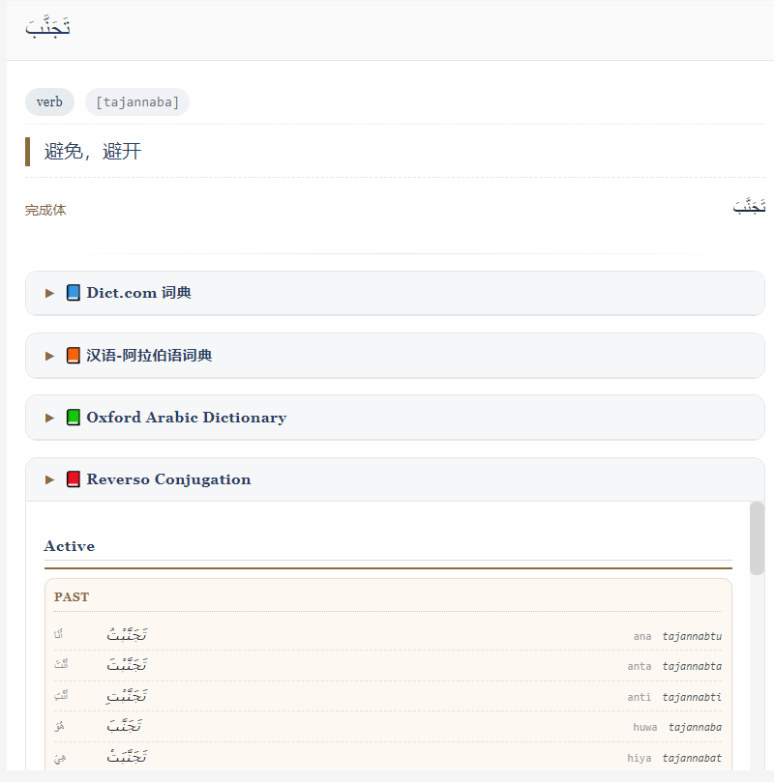Click the green book icon for Oxford Arabic Dictionary

(73, 418)
